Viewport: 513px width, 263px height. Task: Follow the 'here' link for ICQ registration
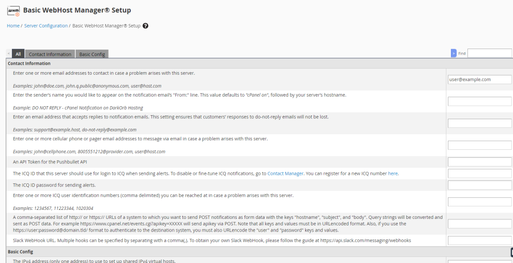pos(393,174)
